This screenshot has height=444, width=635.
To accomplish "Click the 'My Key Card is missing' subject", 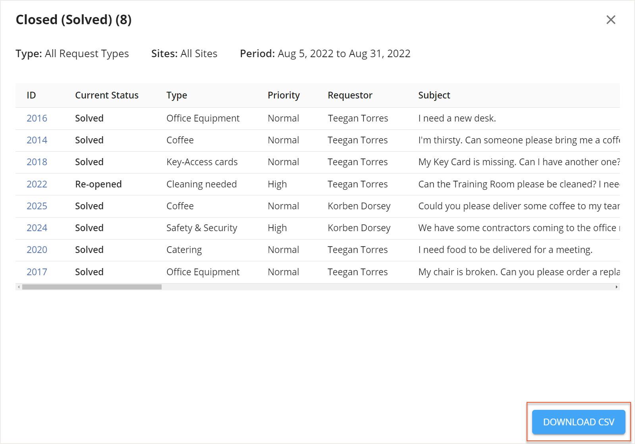I will (x=519, y=162).
